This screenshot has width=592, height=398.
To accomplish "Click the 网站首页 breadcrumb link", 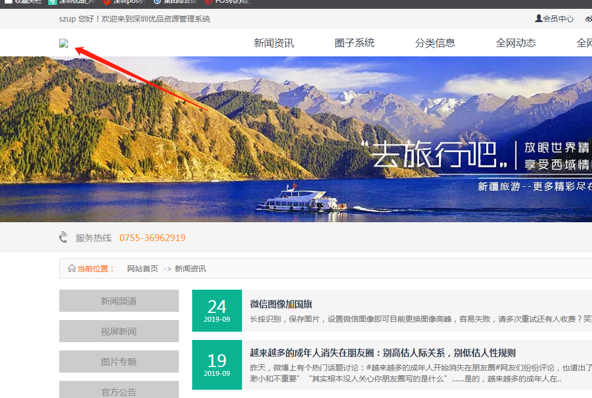I will click(142, 269).
